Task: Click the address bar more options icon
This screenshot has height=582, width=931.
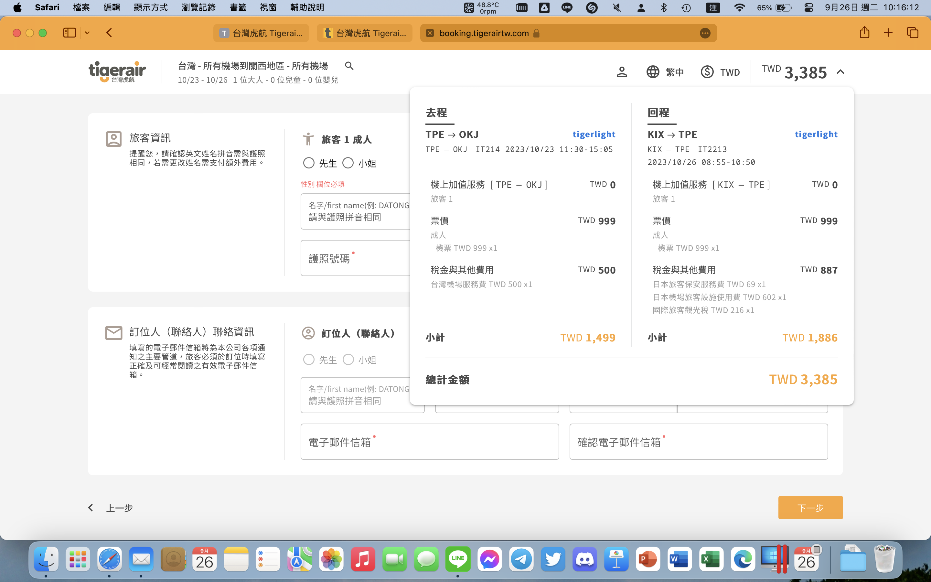Action: pos(705,33)
